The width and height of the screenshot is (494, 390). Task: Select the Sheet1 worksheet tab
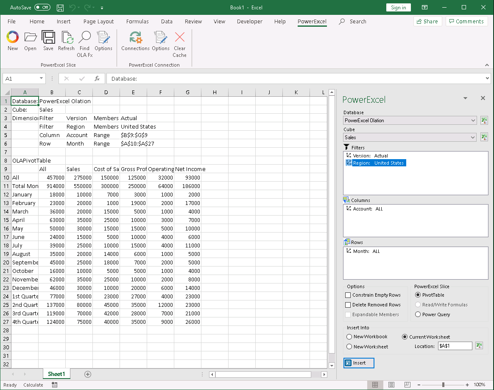point(56,374)
